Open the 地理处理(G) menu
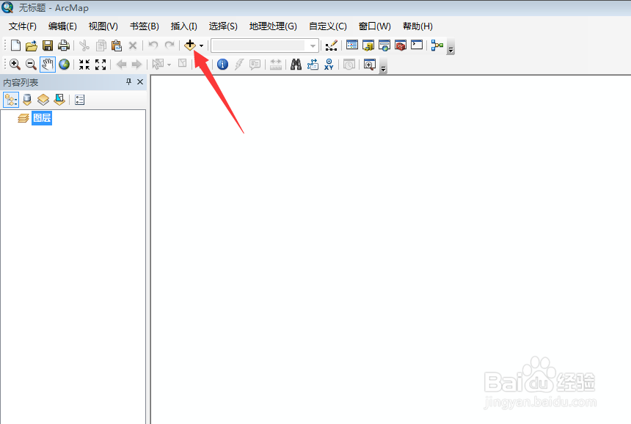This screenshot has width=631, height=424. [273, 26]
